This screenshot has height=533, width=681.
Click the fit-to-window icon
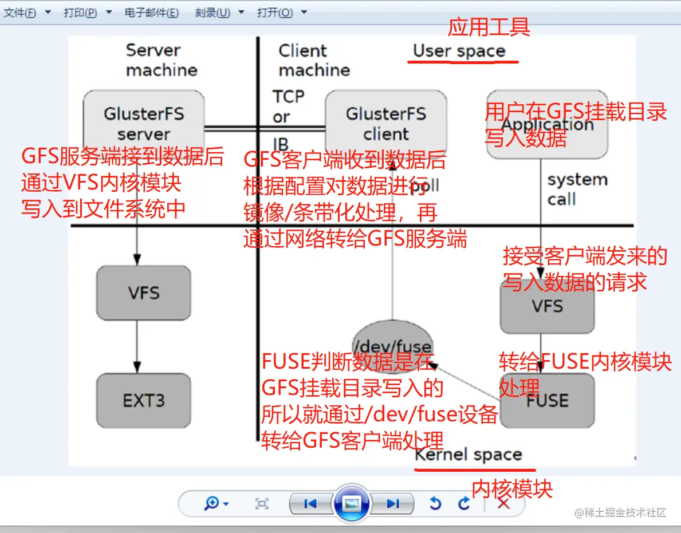coord(261,503)
